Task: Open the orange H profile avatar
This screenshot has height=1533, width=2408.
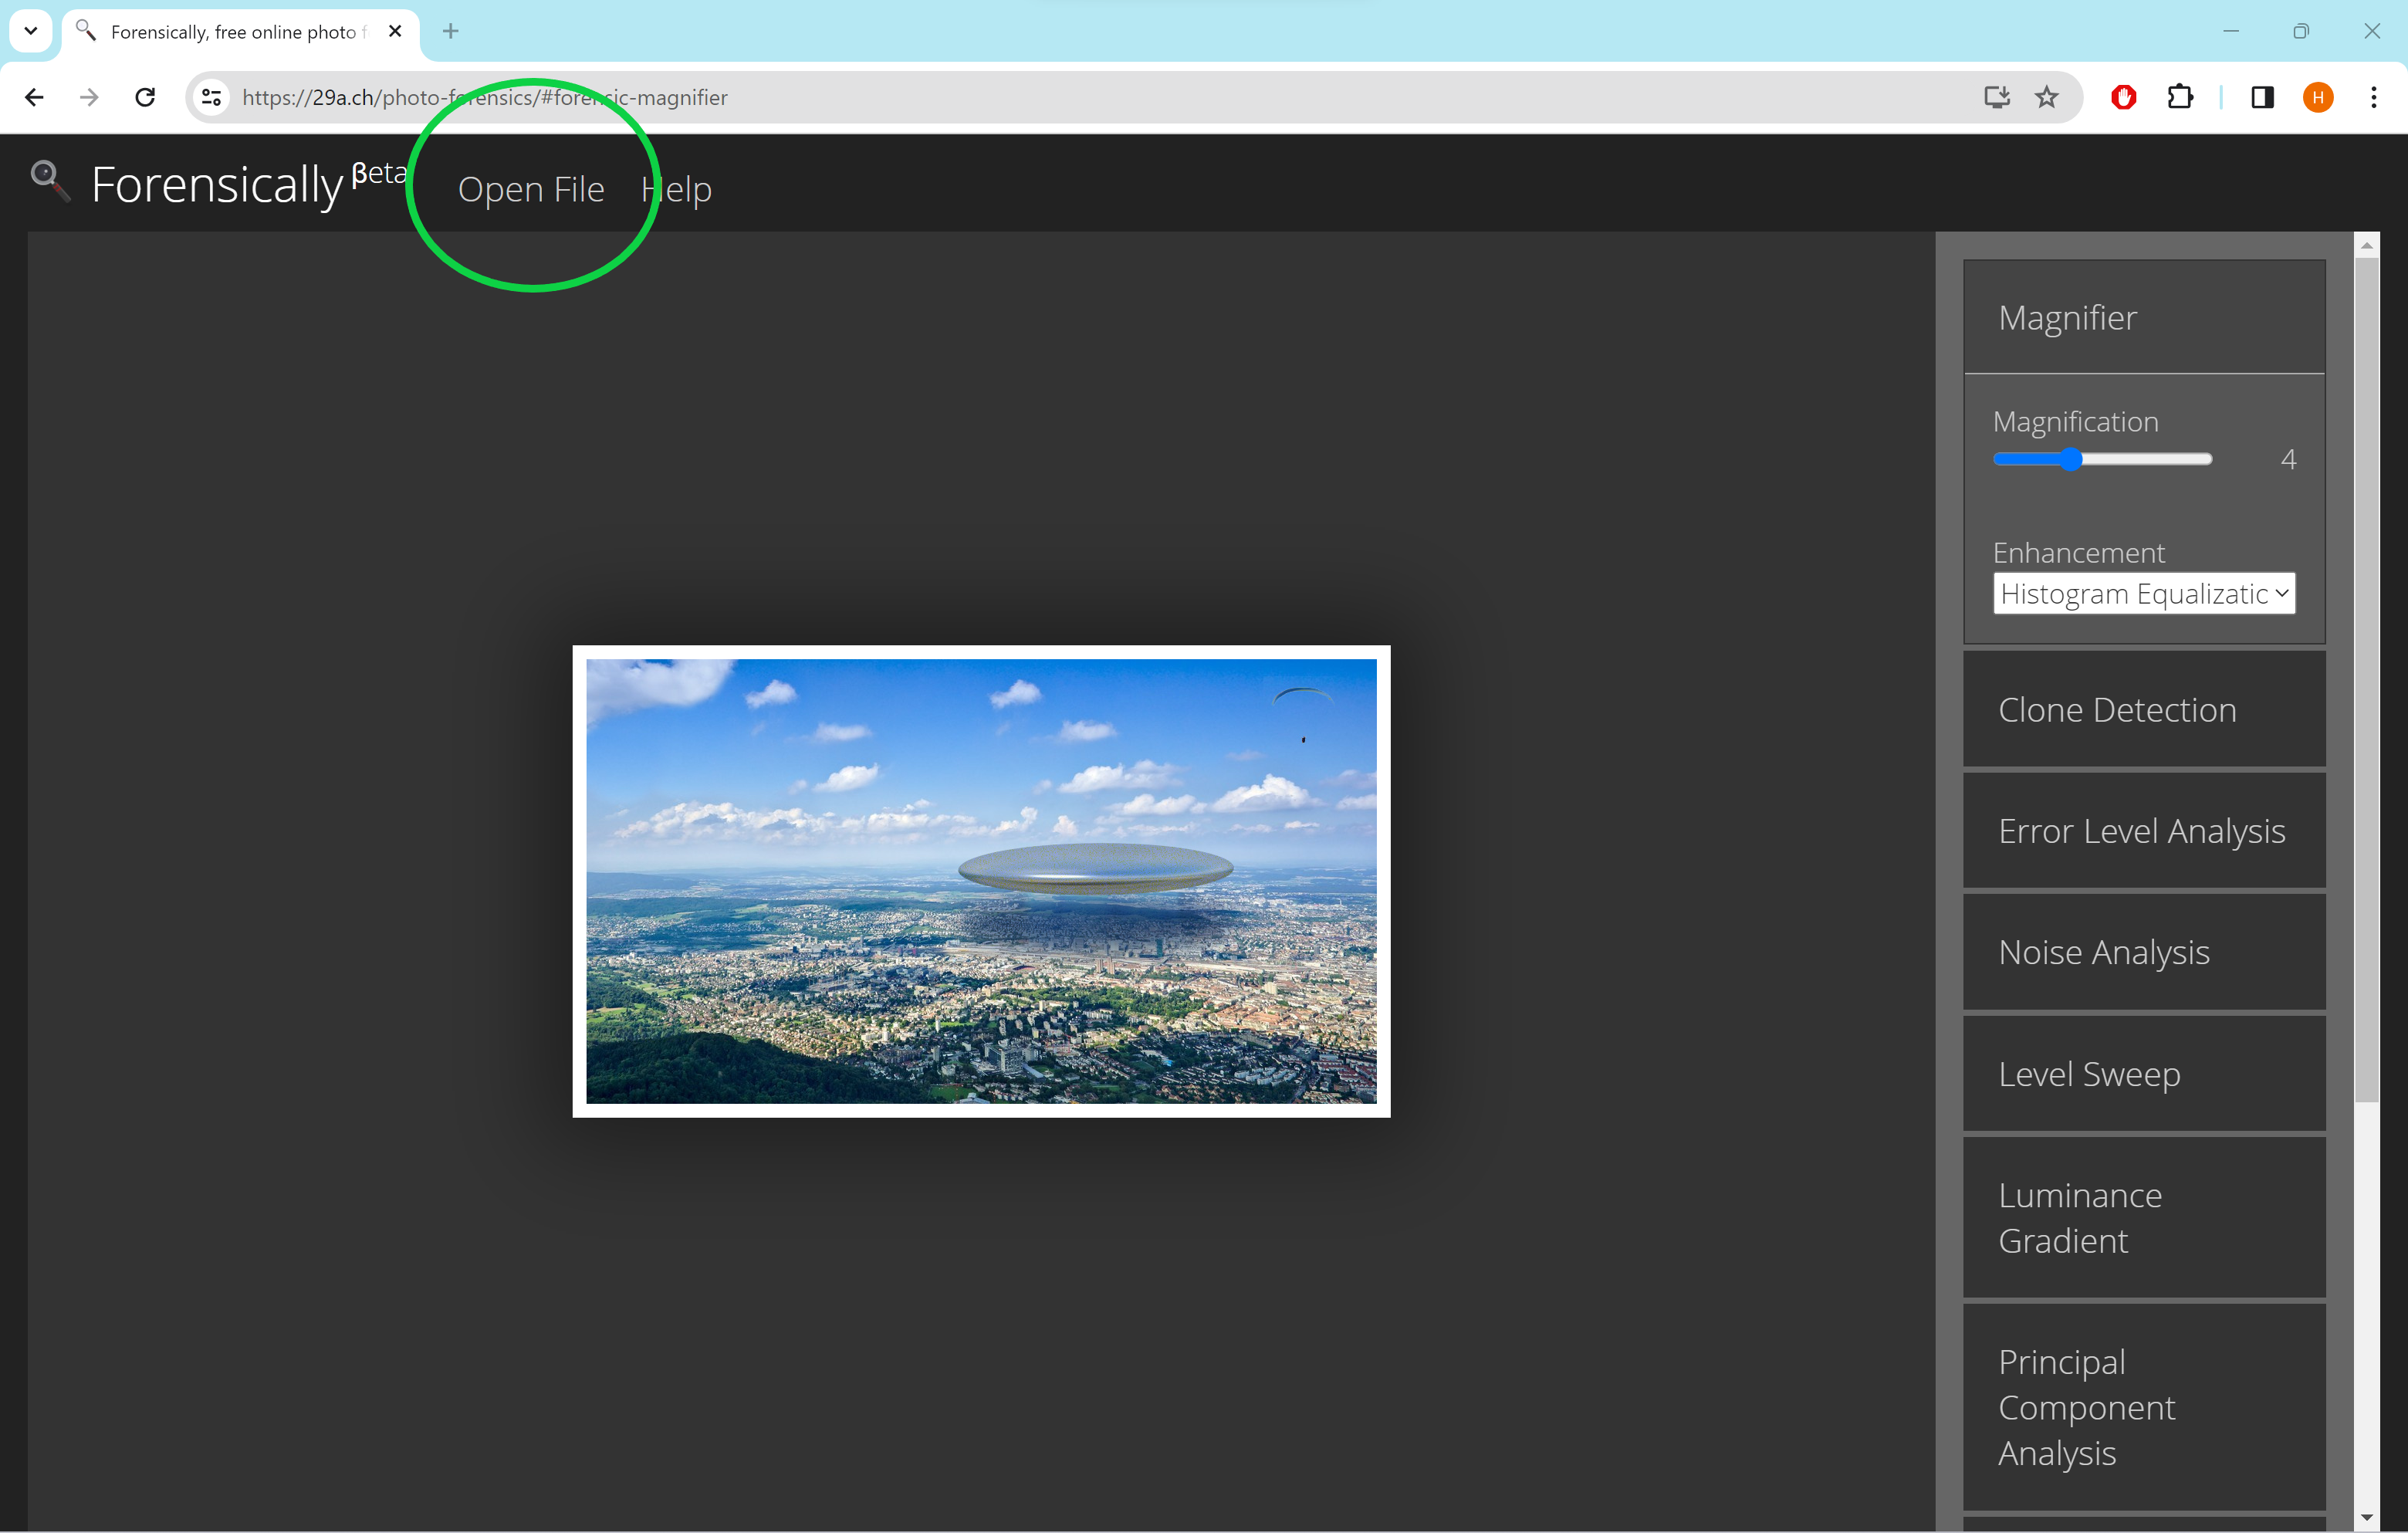Action: click(x=2318, y=97)
